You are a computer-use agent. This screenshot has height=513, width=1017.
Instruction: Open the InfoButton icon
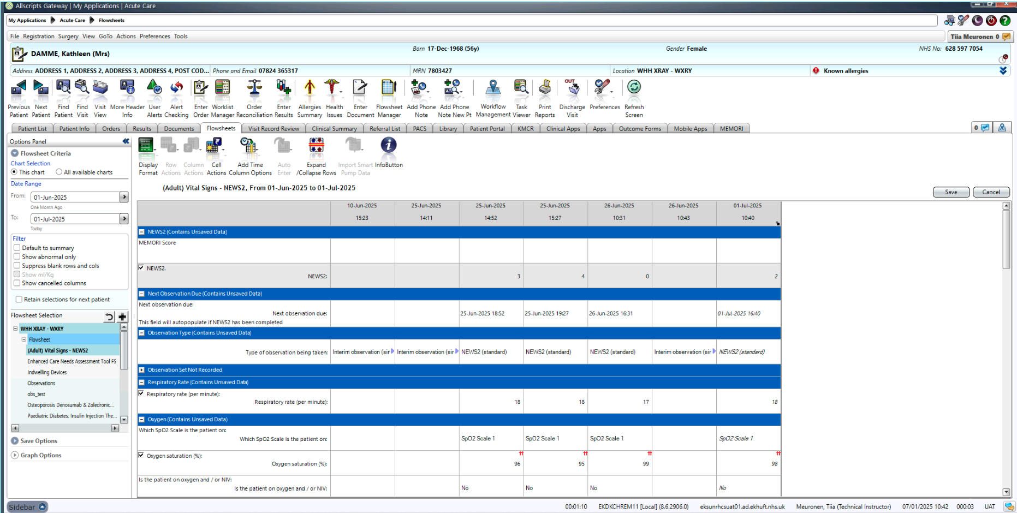tap(388, 146)
